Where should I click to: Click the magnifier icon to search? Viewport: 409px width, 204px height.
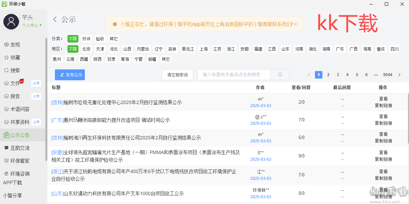280,74
